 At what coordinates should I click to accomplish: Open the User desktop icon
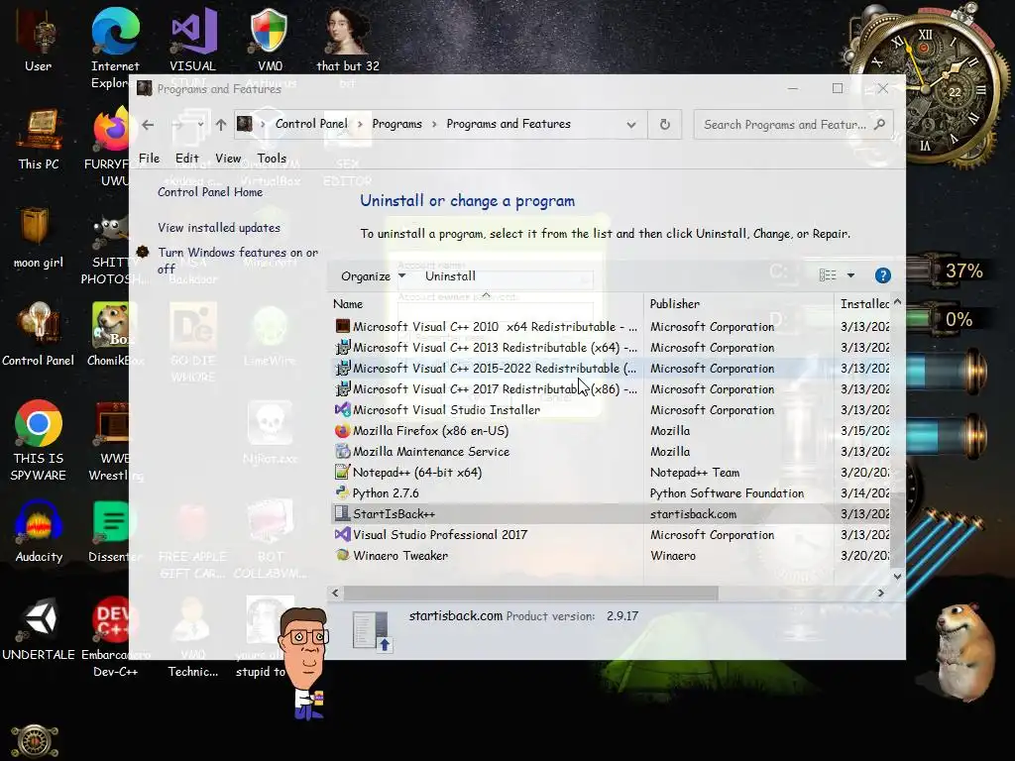tap(38, 40)
